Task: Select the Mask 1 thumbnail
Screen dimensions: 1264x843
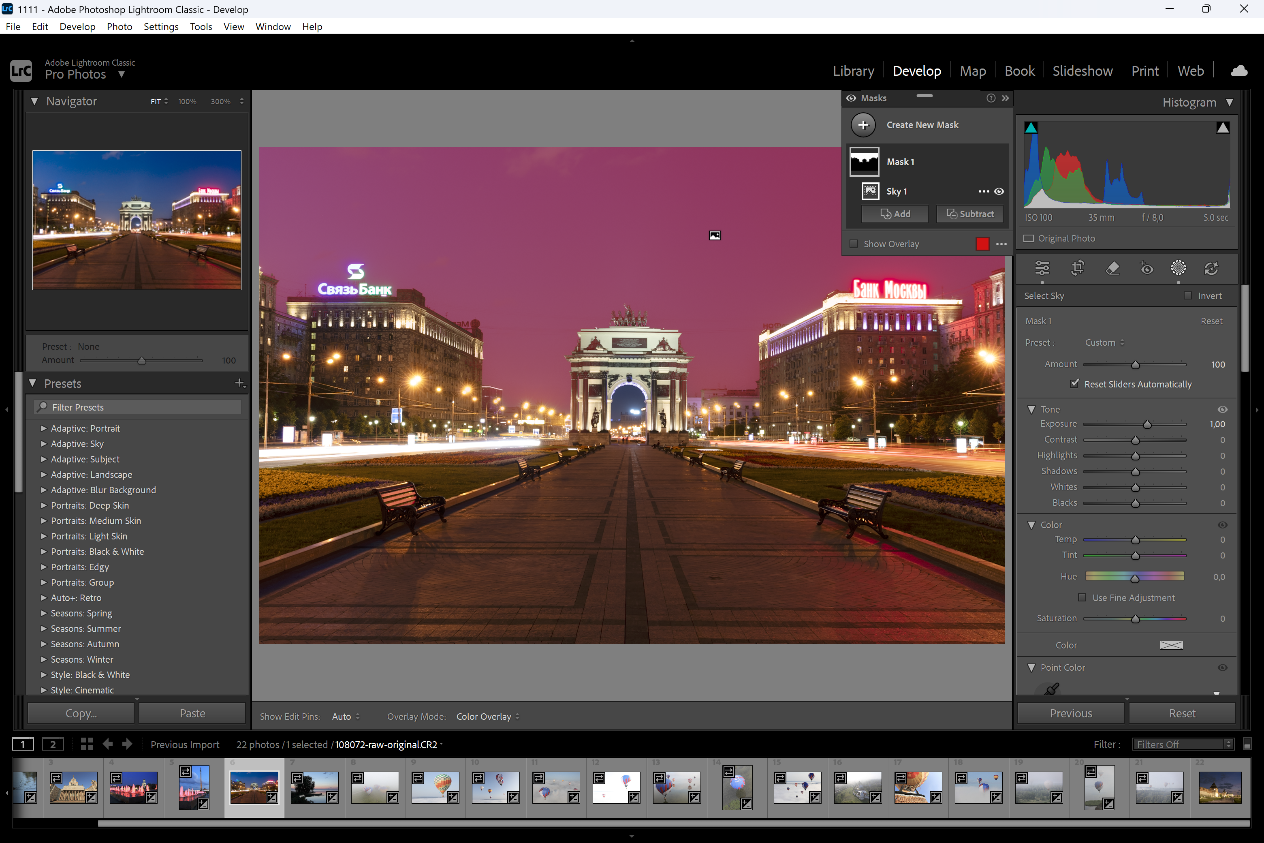Action: point(864,161)
